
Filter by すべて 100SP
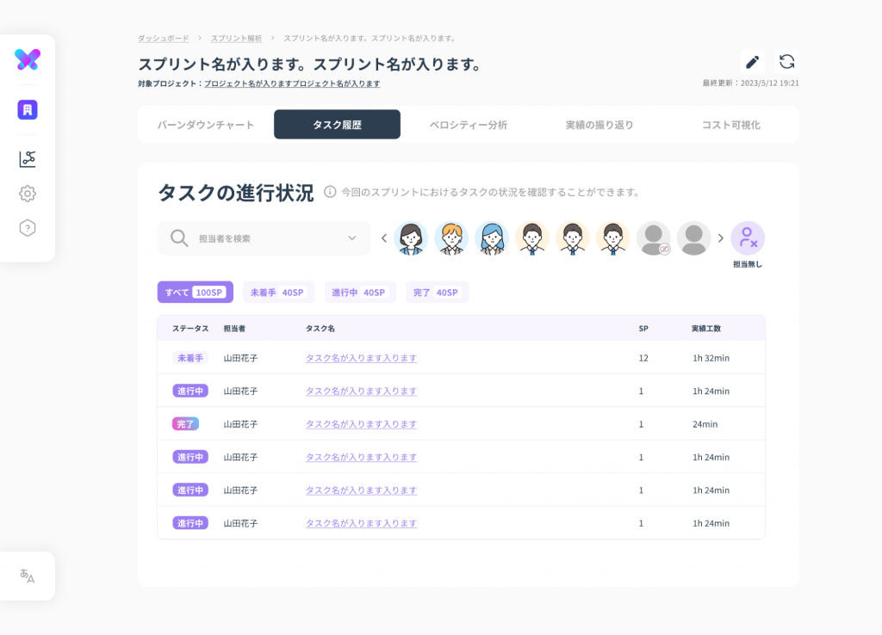pyautogui.click(x=196, y=293)
